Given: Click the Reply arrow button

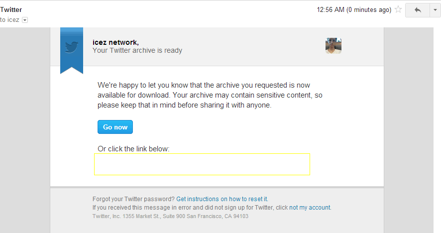Looking at the screenshot, I should [x=417, y=9].
